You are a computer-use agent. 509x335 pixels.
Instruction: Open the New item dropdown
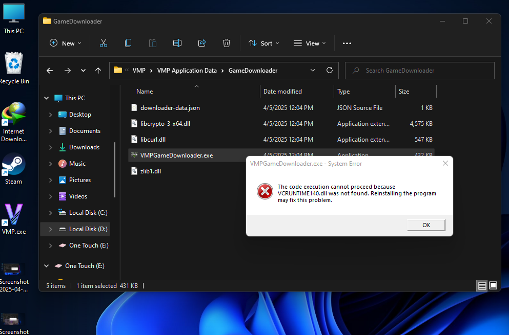pyautogui.click(x=66, y=43)
